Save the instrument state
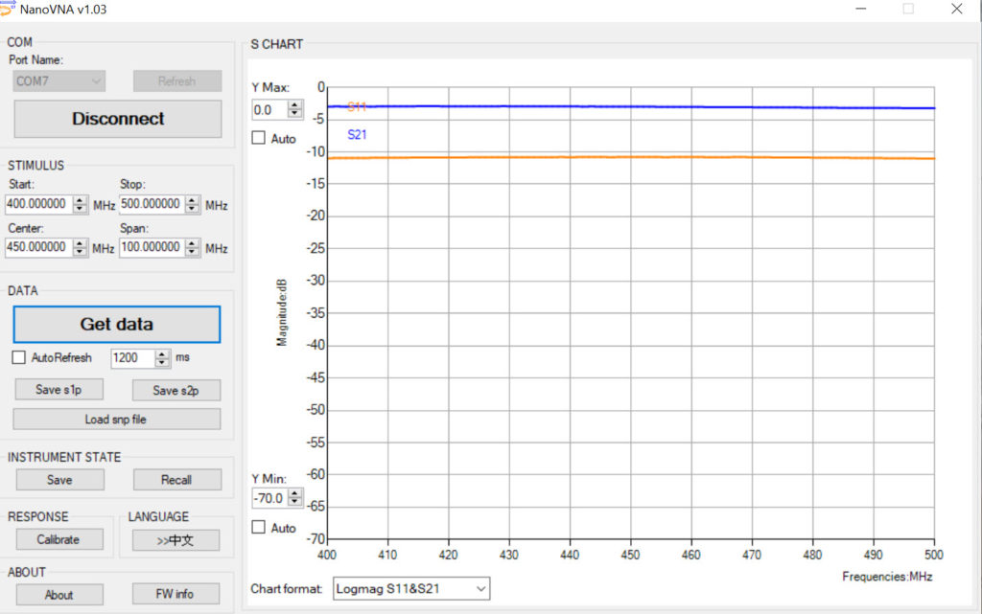The image size is (982, 614). click(58, 480)
